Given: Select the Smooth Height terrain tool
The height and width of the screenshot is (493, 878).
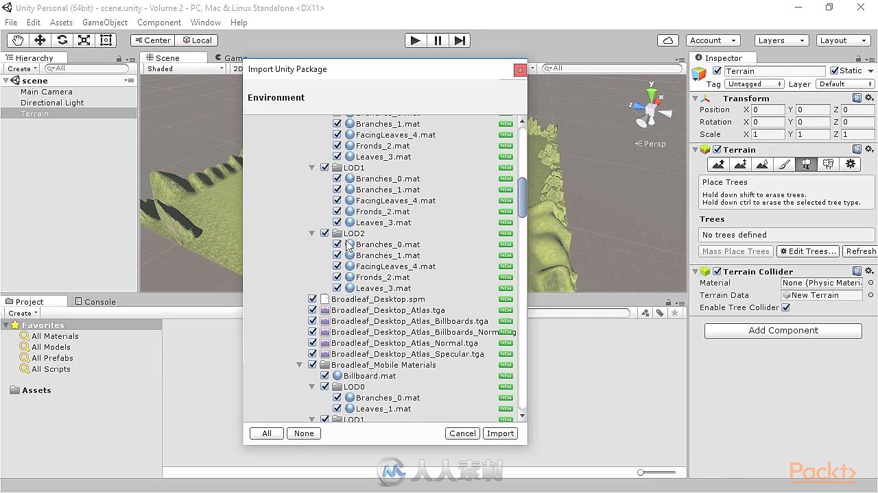Looking at the screenshot, I should pos(762,164).
